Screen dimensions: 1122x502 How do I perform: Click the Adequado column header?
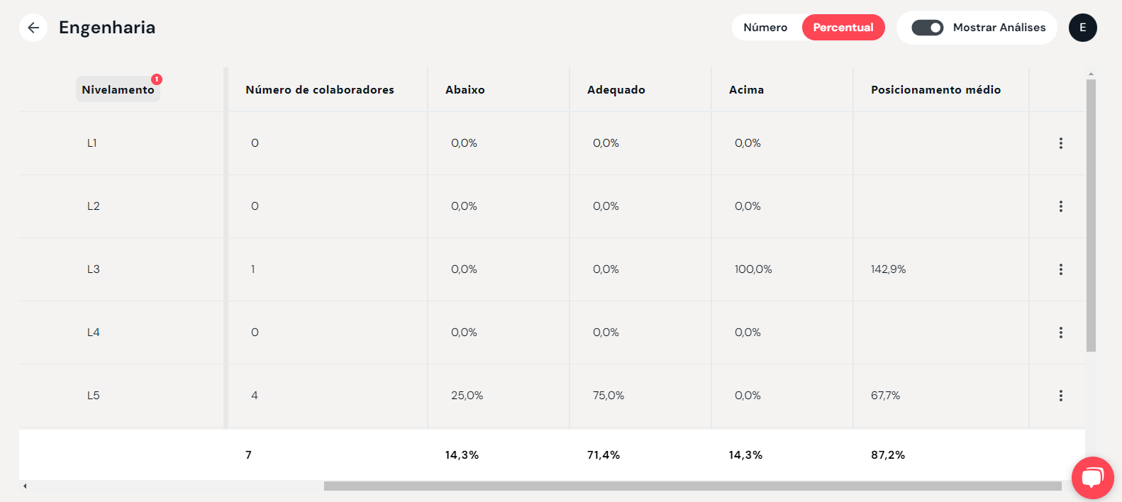(x=616, y=90)
